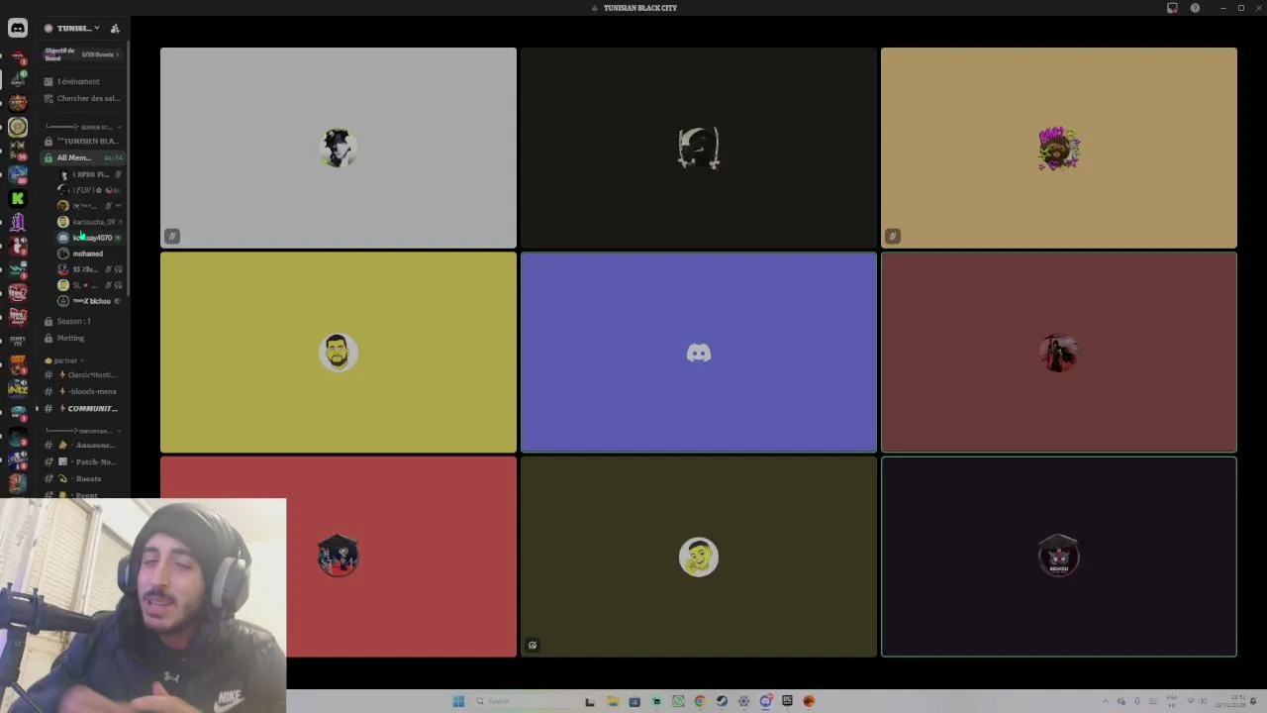
Task: Click muted icon on dark olive tile
Action: [533, 645]
